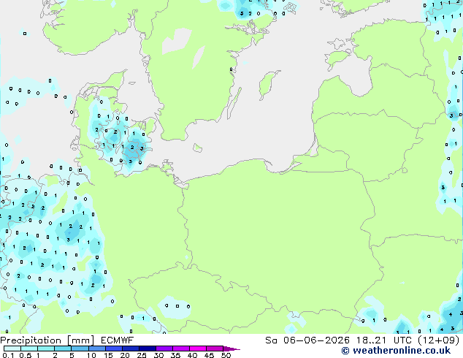Click the 15–20 mm legend swatch
Image resolution: width=463 pixels, height=358 pixels.
pos(113,349)
